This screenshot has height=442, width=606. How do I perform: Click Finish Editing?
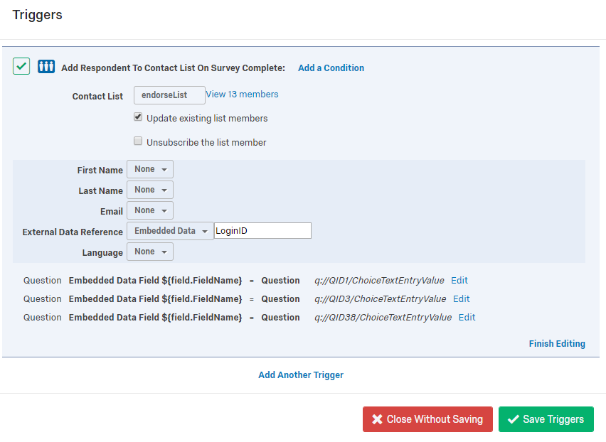click(x=557, y=343)
